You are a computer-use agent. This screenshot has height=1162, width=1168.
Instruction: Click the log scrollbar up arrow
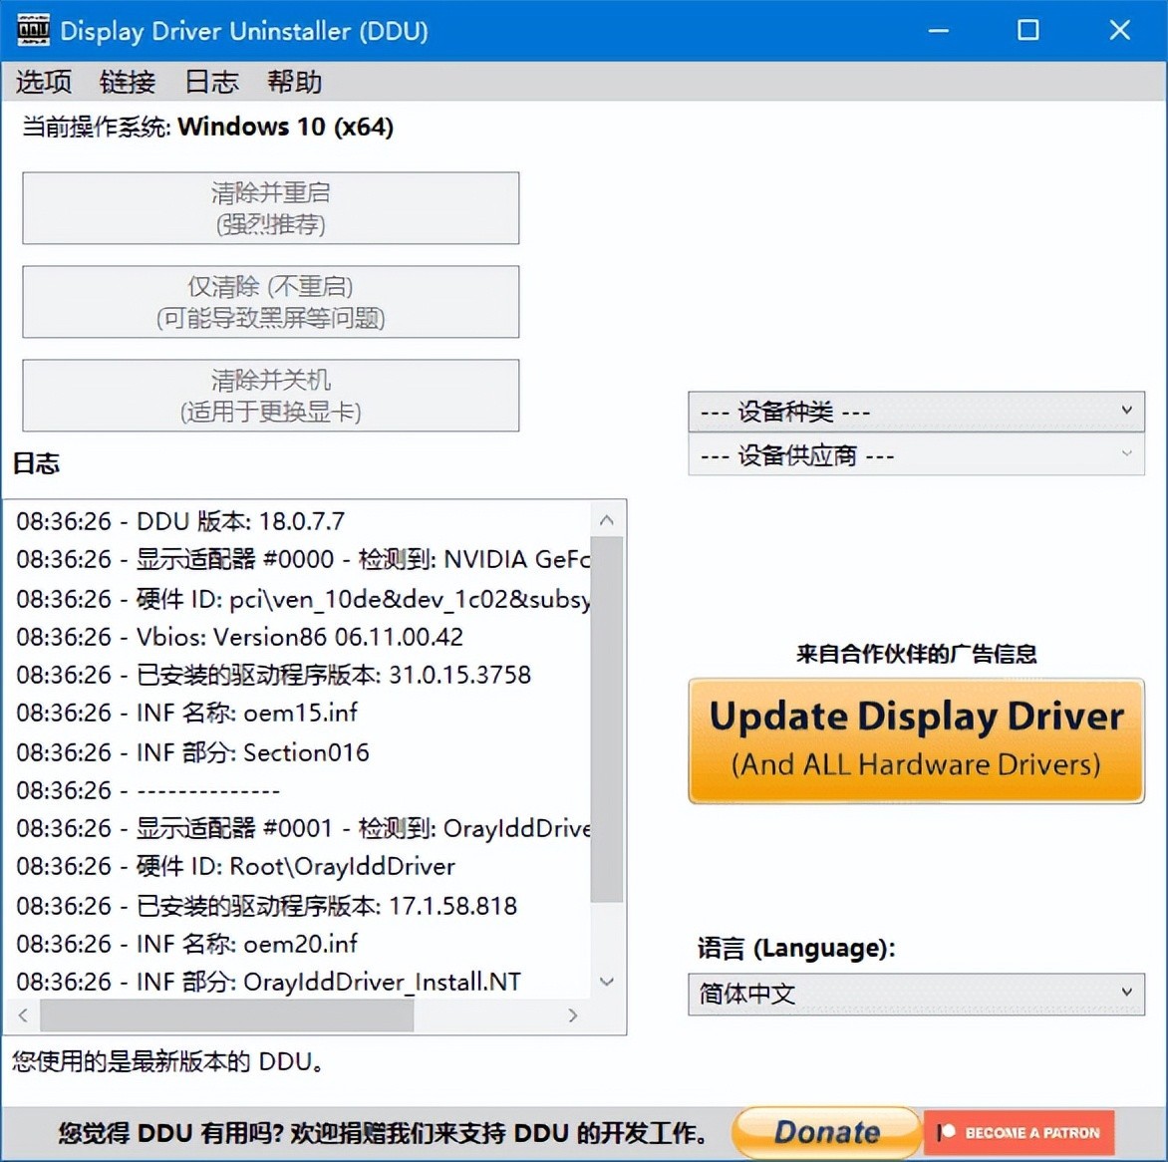(607, 518)
